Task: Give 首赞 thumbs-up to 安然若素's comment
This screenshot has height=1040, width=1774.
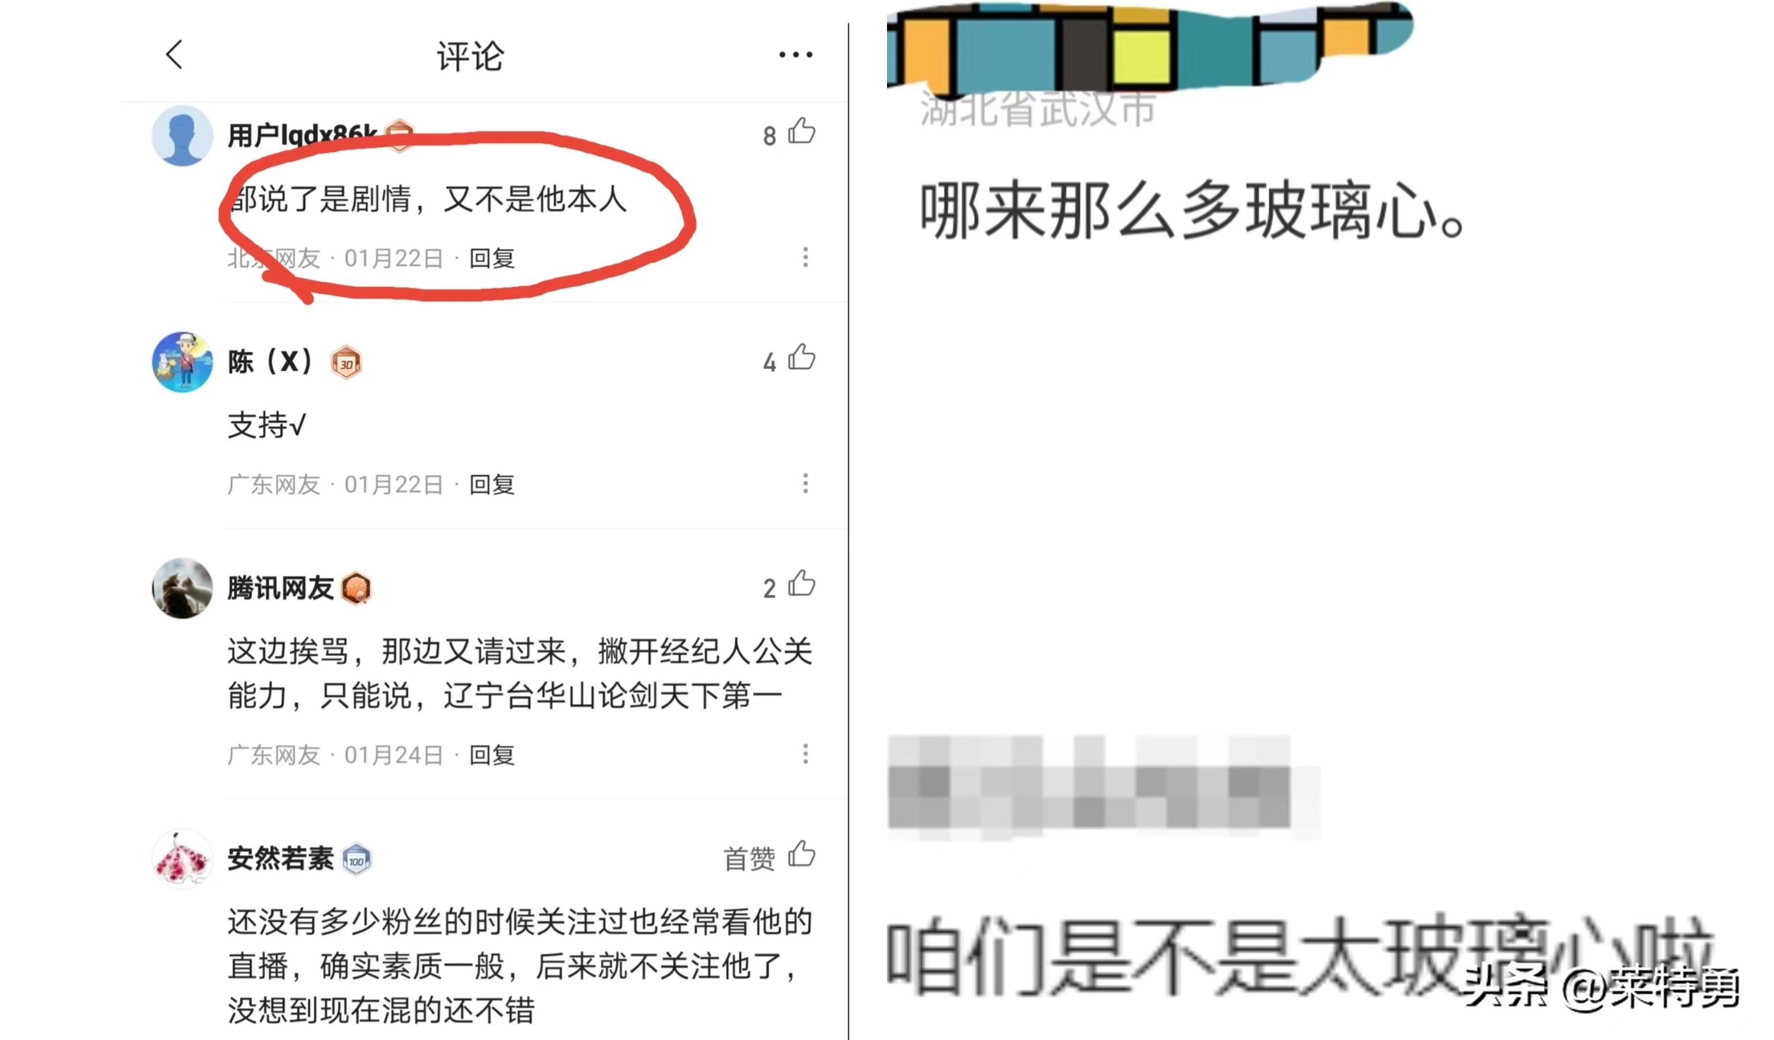Action: [802, 854]
